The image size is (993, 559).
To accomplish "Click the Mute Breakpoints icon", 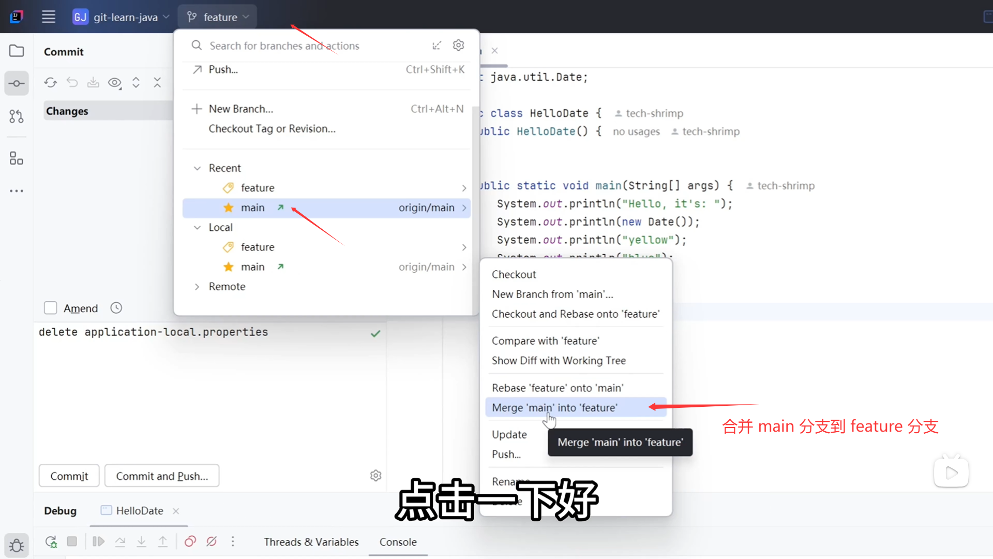I will (212, 541).
